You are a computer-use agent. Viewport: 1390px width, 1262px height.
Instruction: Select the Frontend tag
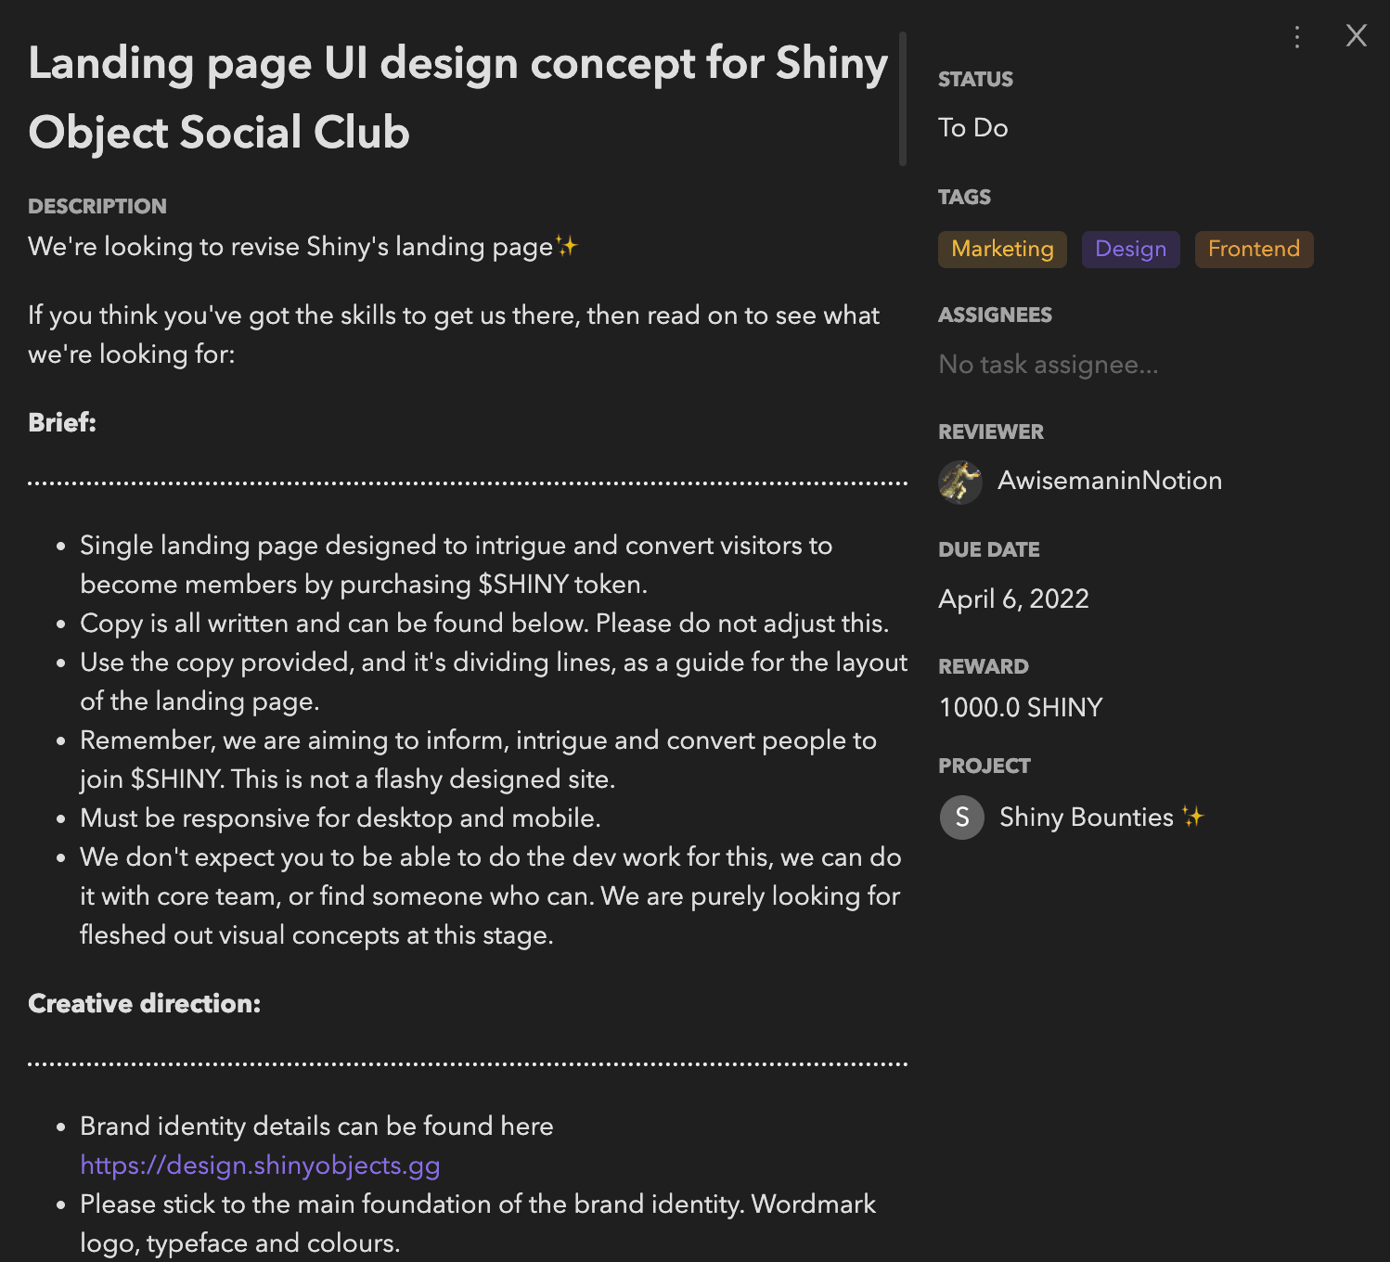tap(1254, 250)
